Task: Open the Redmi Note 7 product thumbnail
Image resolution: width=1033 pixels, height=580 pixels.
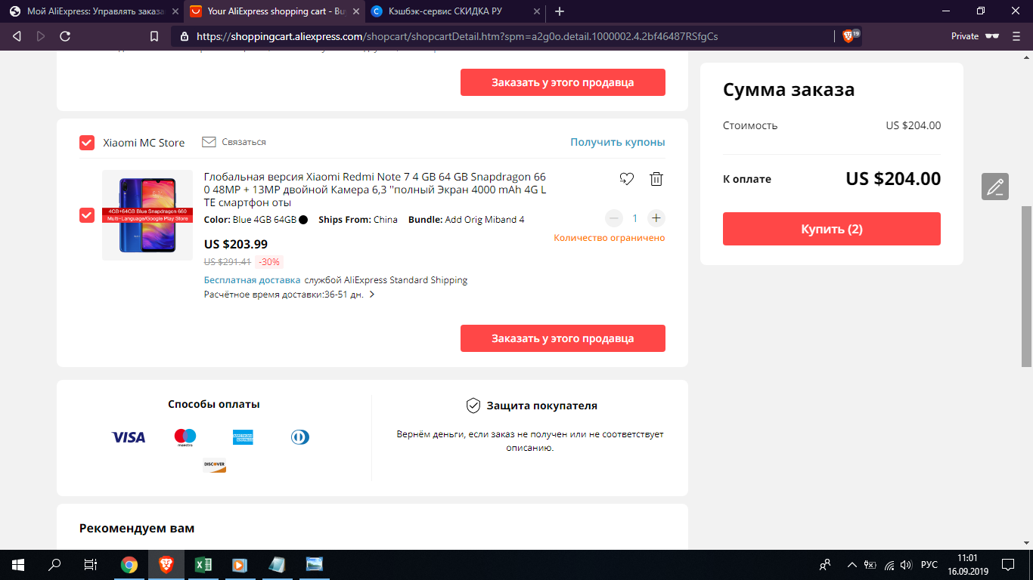Action: click(147, 215)
